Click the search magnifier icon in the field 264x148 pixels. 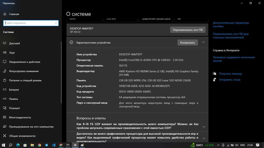click(x=56, y=23)
